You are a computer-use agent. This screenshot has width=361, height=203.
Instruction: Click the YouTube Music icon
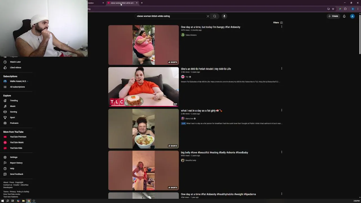(5, 142)
